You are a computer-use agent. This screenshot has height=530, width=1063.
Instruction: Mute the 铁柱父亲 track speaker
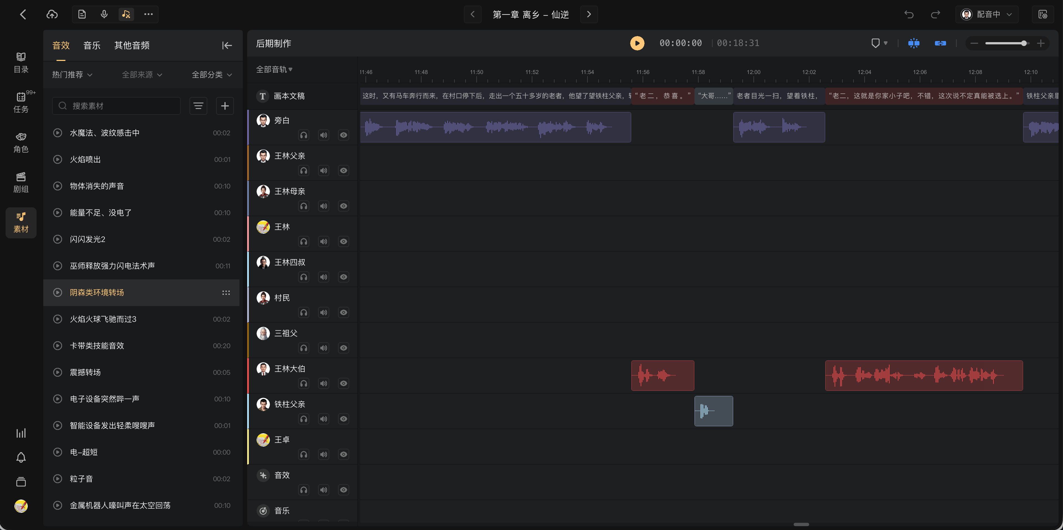tap(323, 419)
